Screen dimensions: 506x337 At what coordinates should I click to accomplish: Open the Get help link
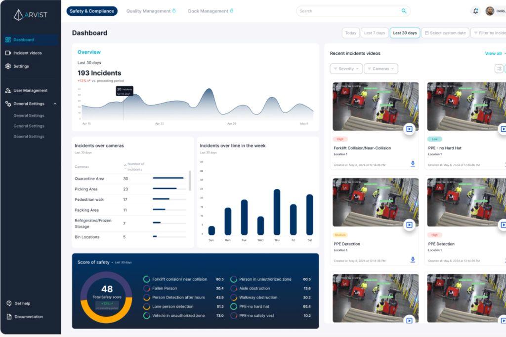(22, 303)
